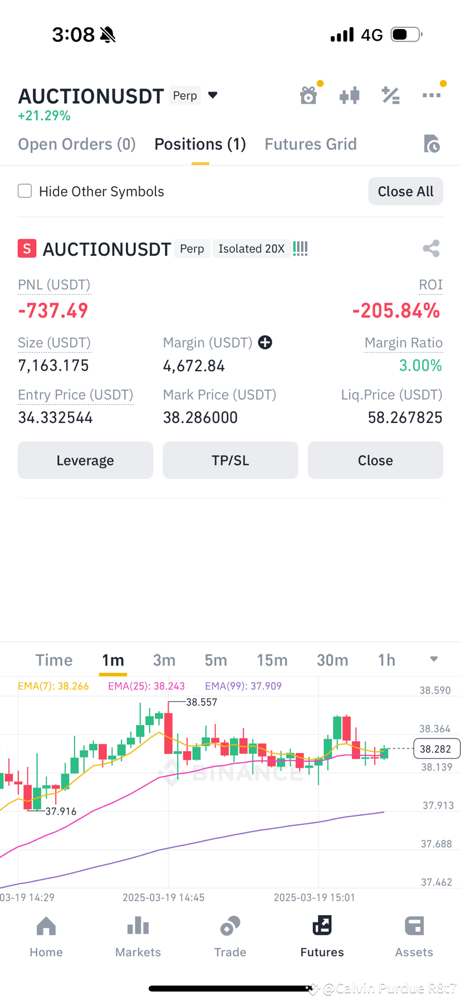
Task: Tap the size value 7,163.175
Action: (x=53, y=366)
